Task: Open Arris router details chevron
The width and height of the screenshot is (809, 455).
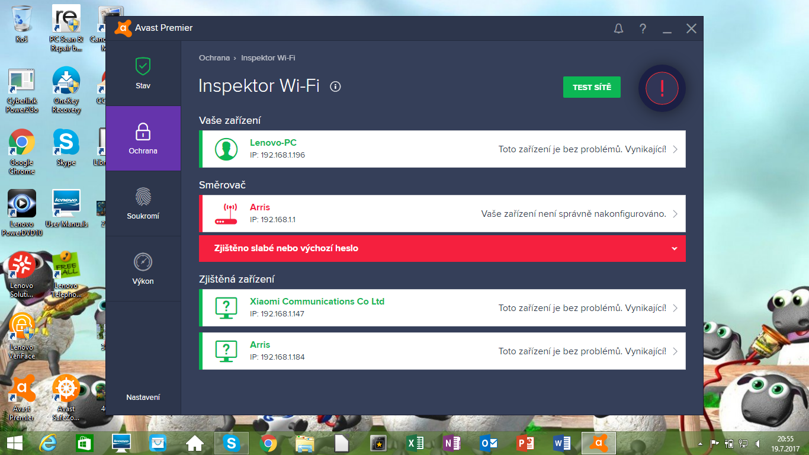Action: pyautogui.click(x=676, y=214)
